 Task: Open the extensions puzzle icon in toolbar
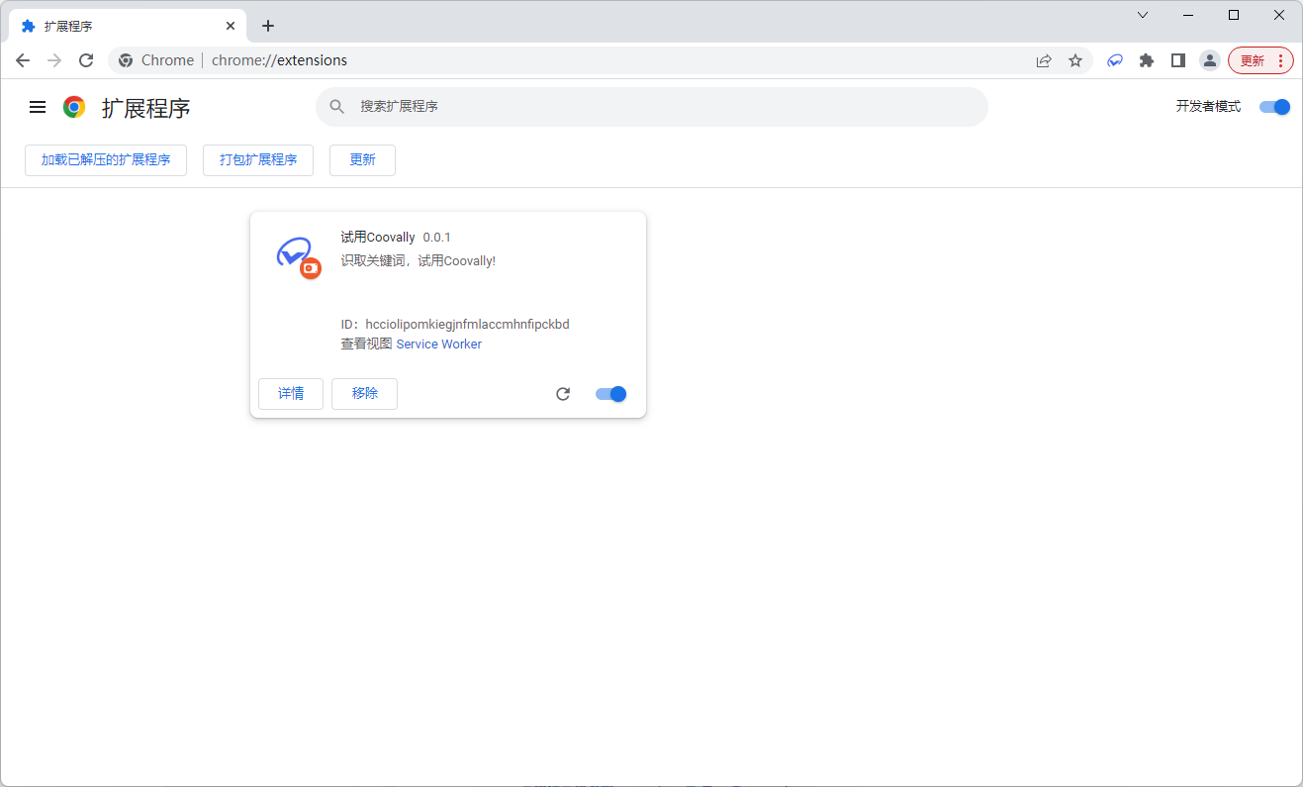1147,60
